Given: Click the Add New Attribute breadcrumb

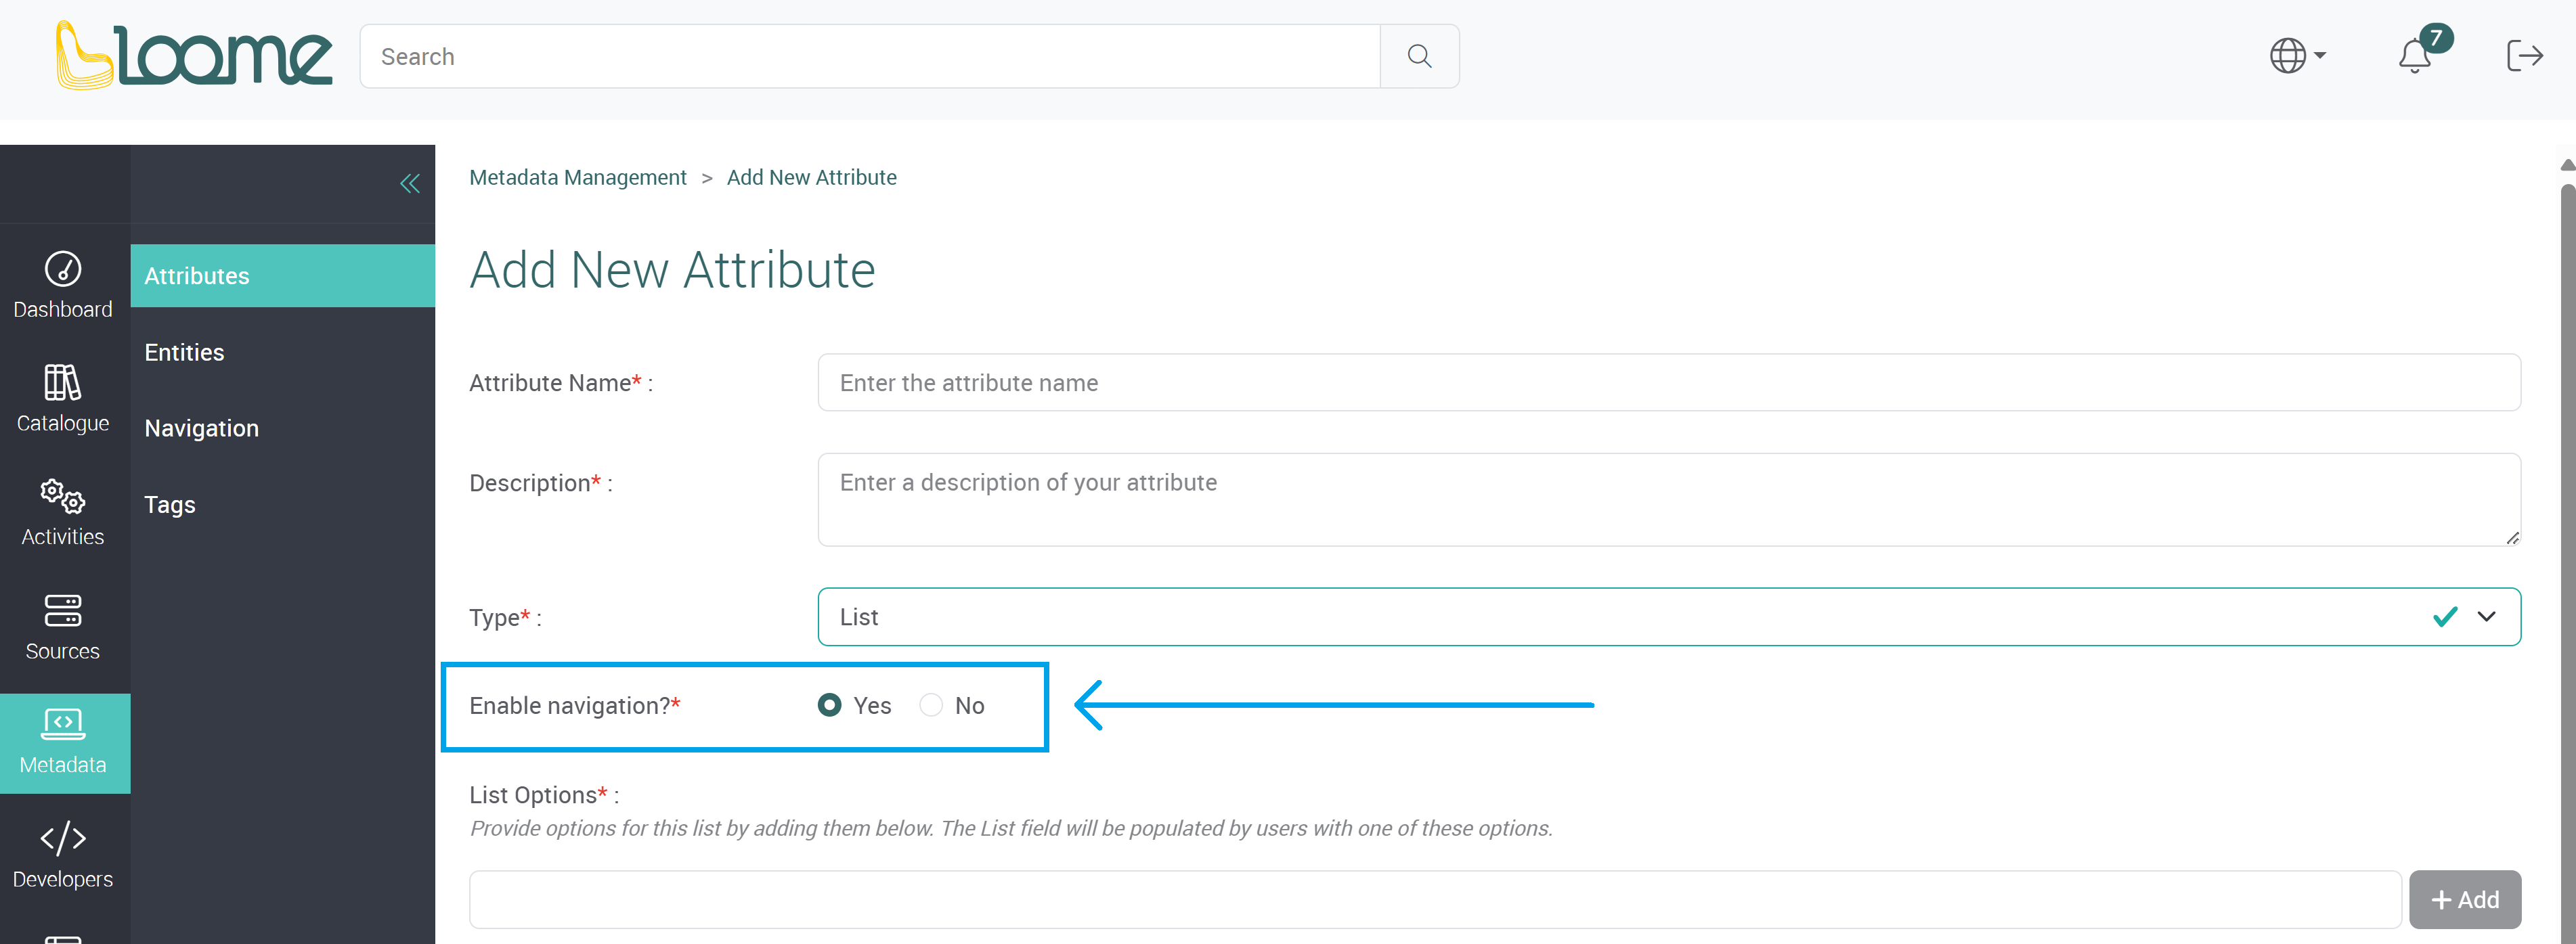Looking at the screenshot, I should 812,178.
